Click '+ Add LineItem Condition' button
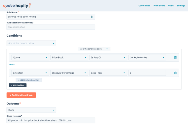This screenshot has height=124, width=188. click(x=29, y=80)
